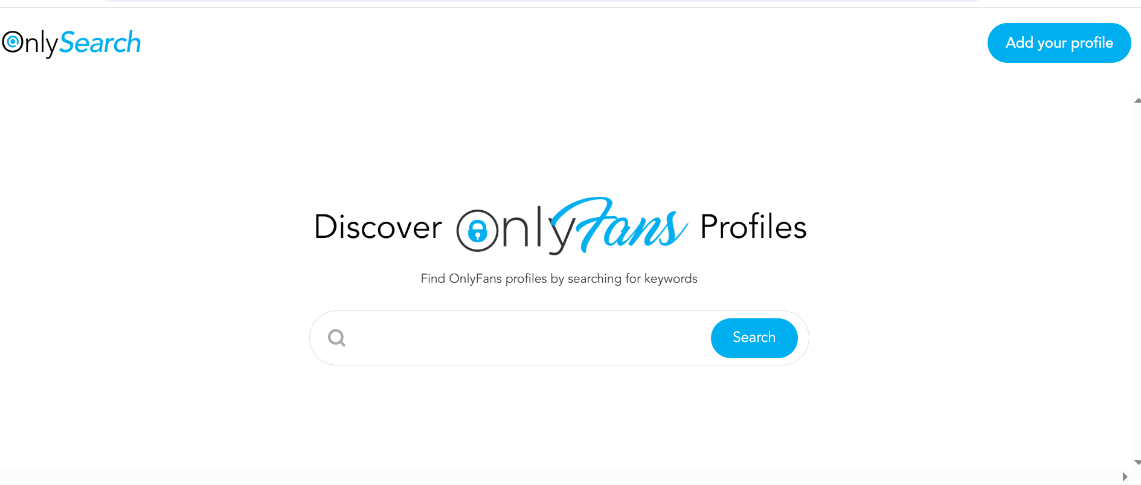Image resolution: width=1141 pixels, height=485 pixels.
Task: Click the vertical scrollbar down arrow
Action: coord(1137,463)
